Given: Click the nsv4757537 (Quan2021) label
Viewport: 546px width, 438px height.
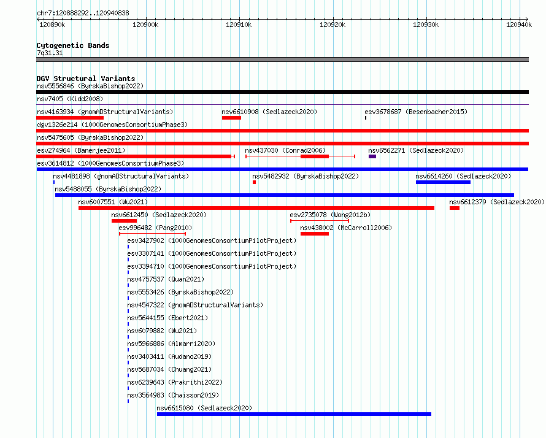Looking at the screenshot, I should [x=166, y=279].
